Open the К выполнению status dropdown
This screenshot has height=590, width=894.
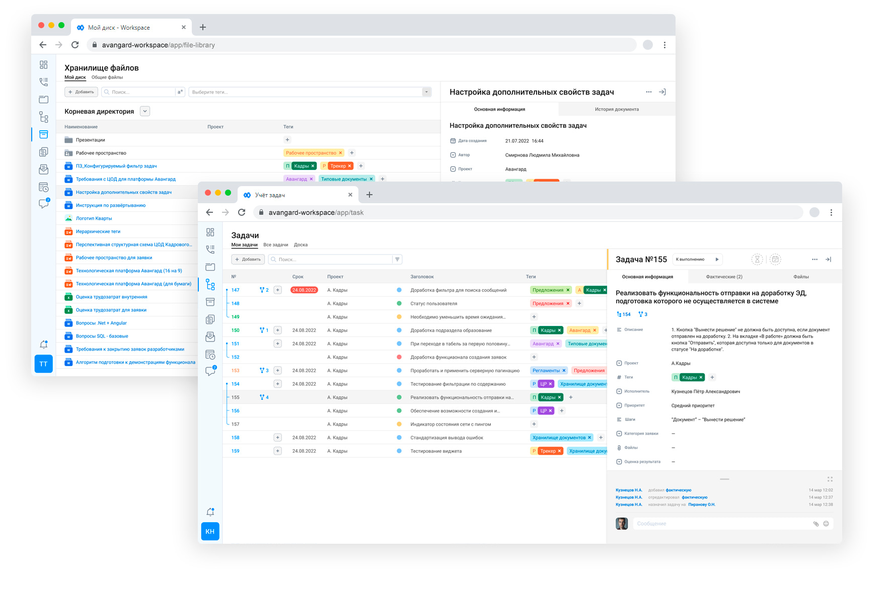click(x=697, y=260)
